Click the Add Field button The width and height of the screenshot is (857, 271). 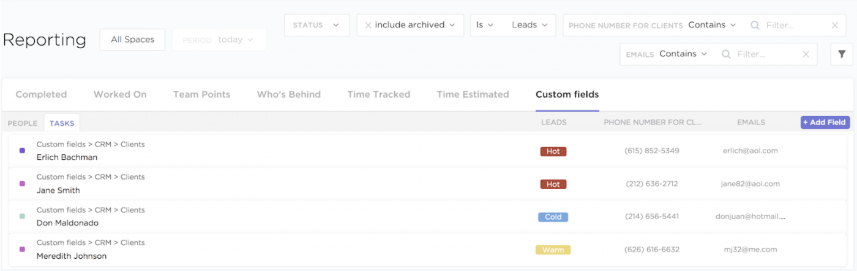point(825,123)
